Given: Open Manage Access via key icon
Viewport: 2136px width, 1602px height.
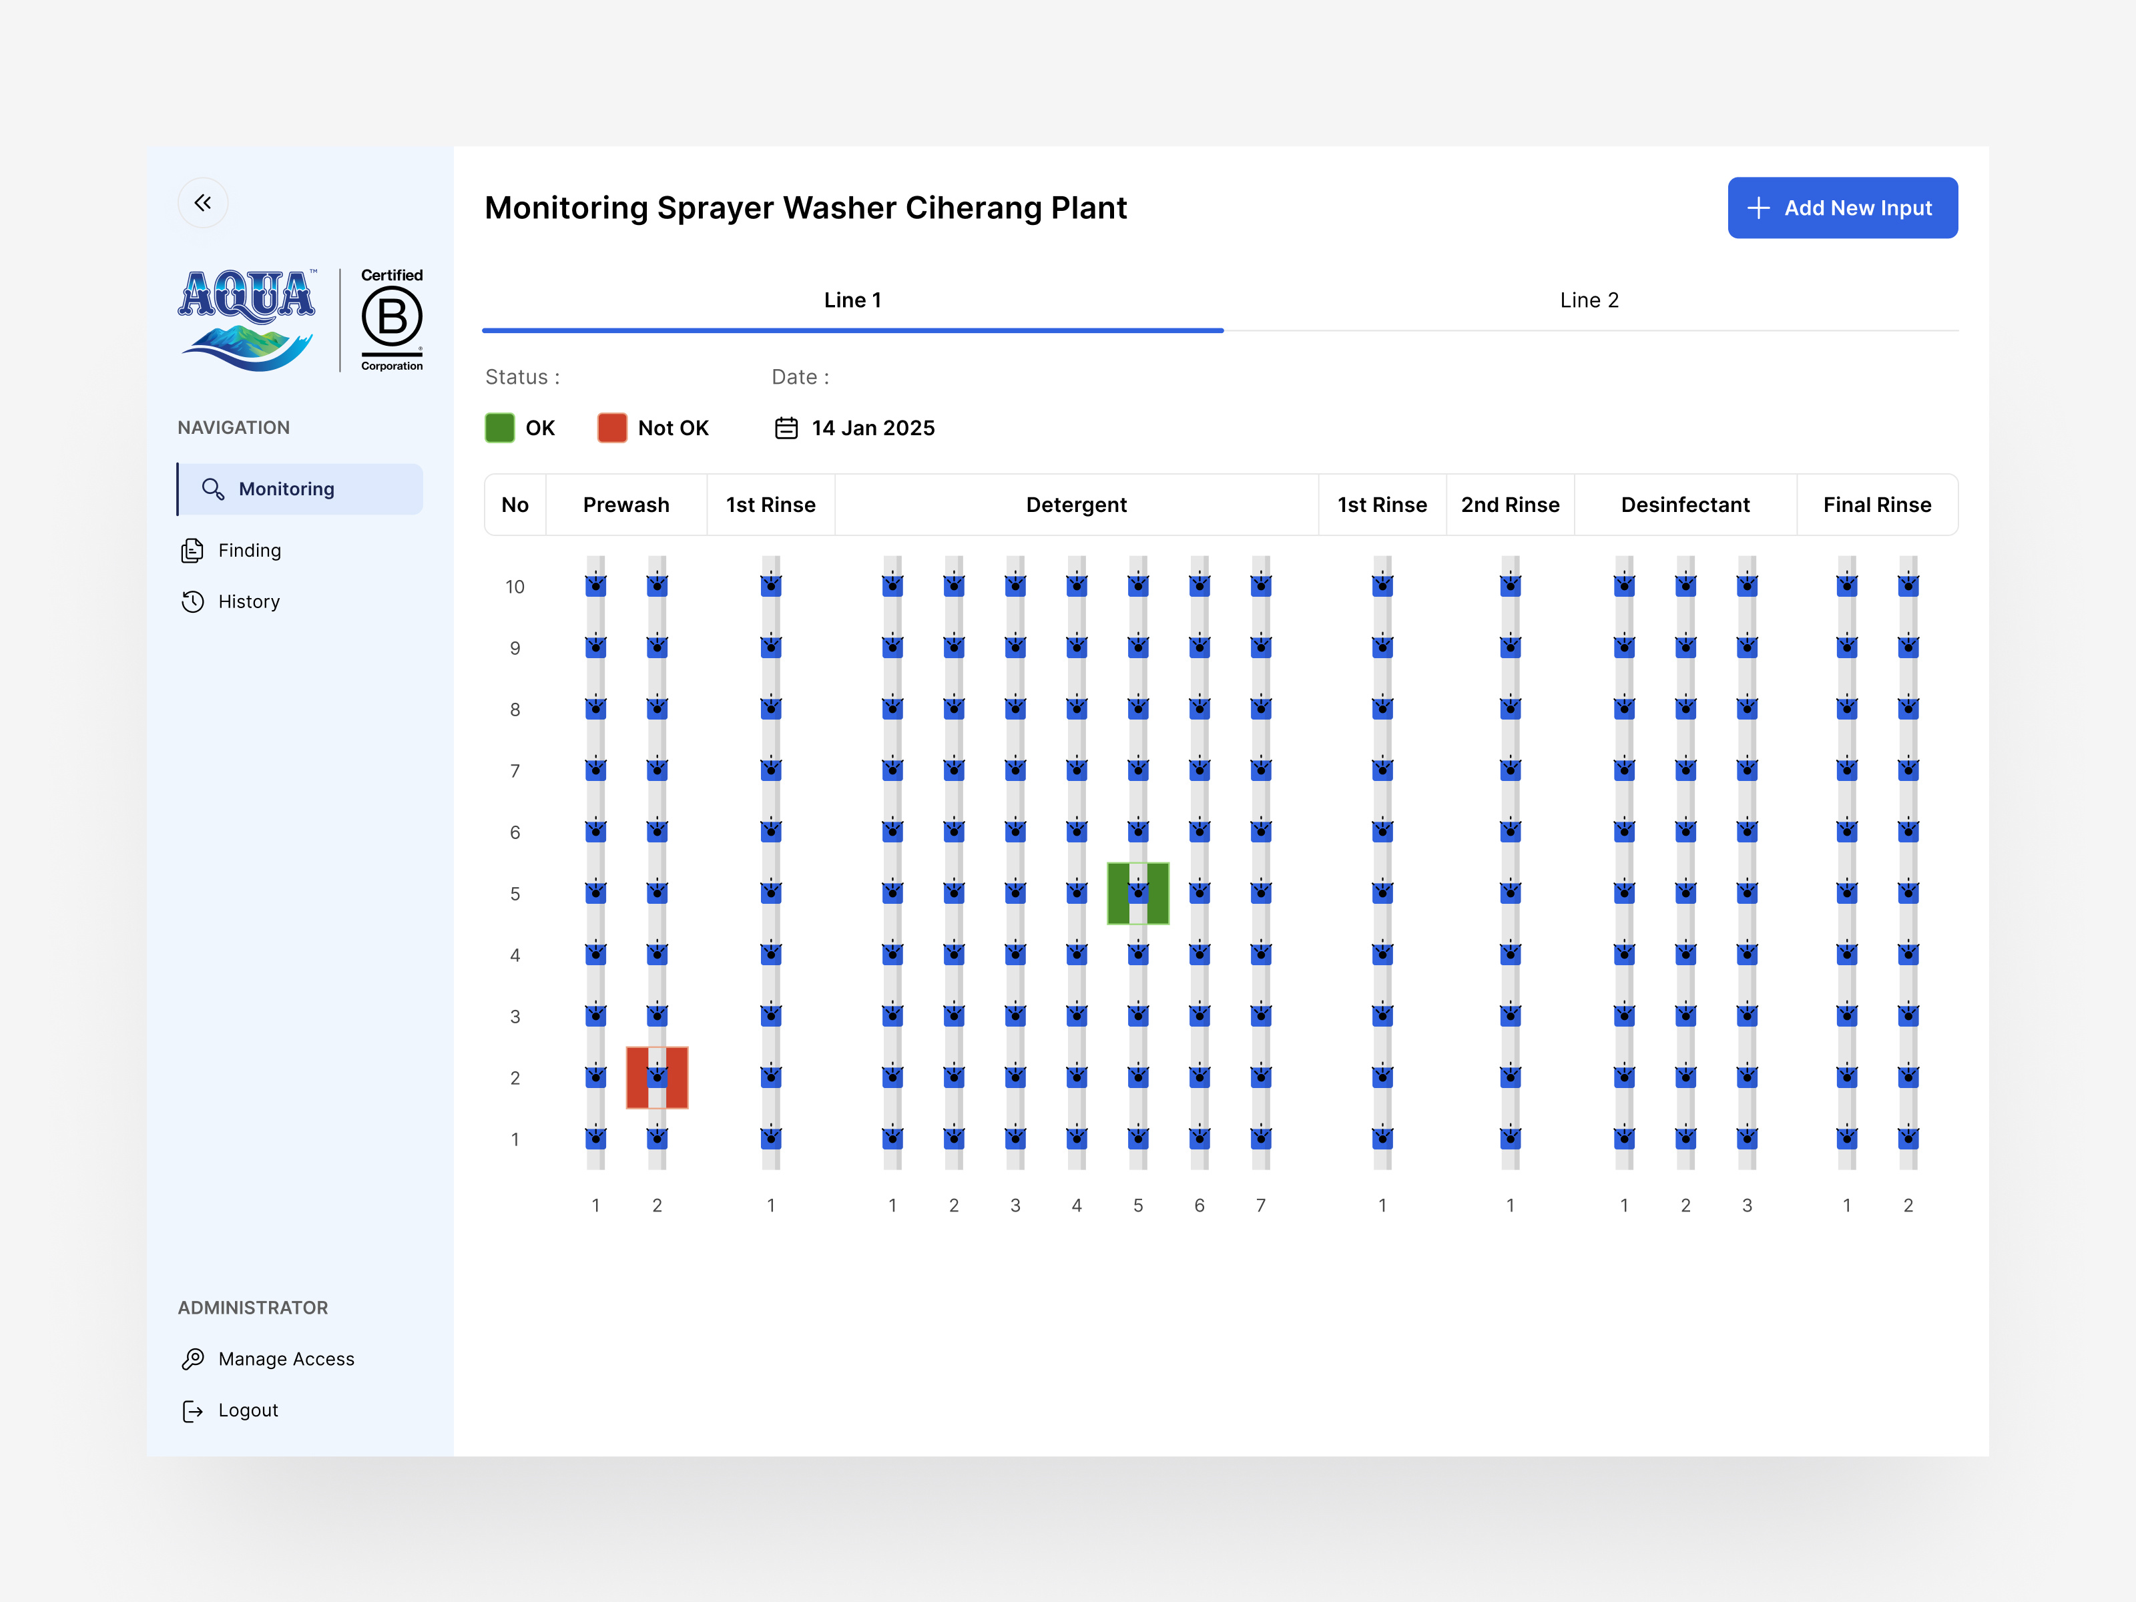Looking at the screenshot, I should click(x=193, y=1358).
